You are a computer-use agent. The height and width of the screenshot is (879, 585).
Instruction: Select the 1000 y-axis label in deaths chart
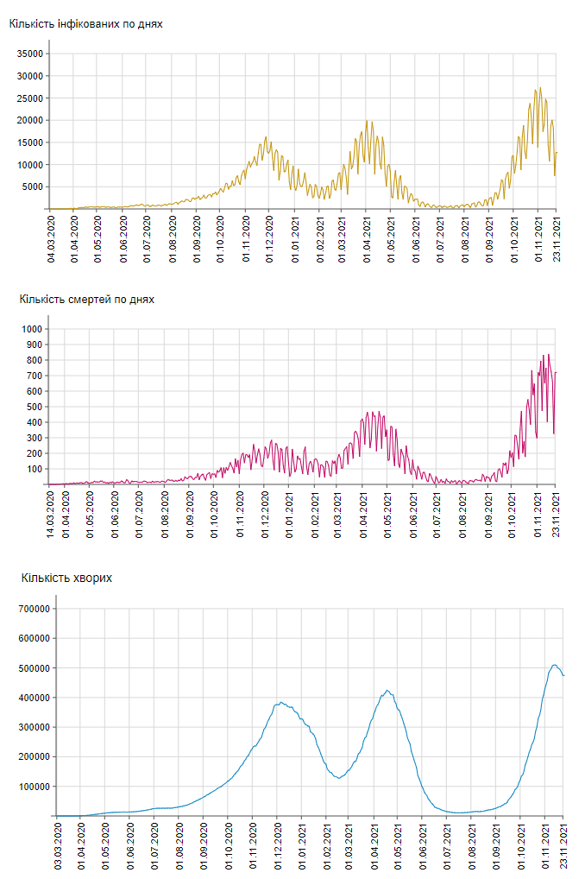pyautogui.click(x=32, y=329)
